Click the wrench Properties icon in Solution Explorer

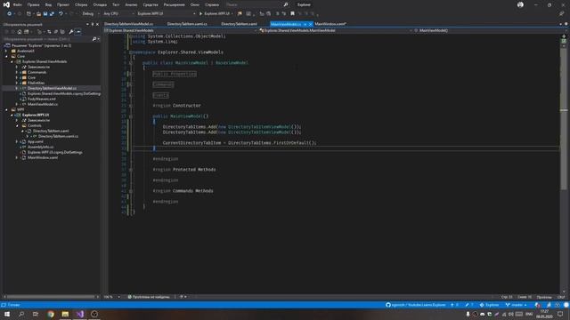71,32
